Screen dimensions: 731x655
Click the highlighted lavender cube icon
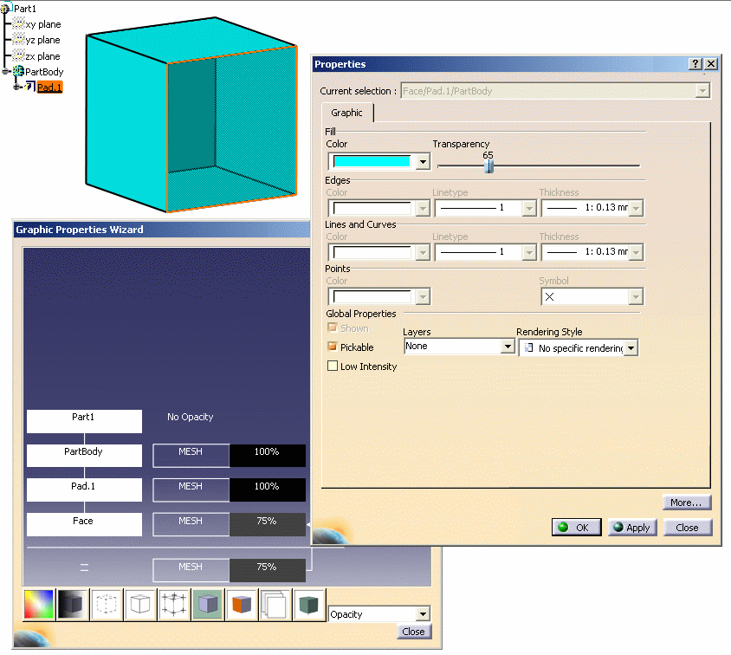208,604
